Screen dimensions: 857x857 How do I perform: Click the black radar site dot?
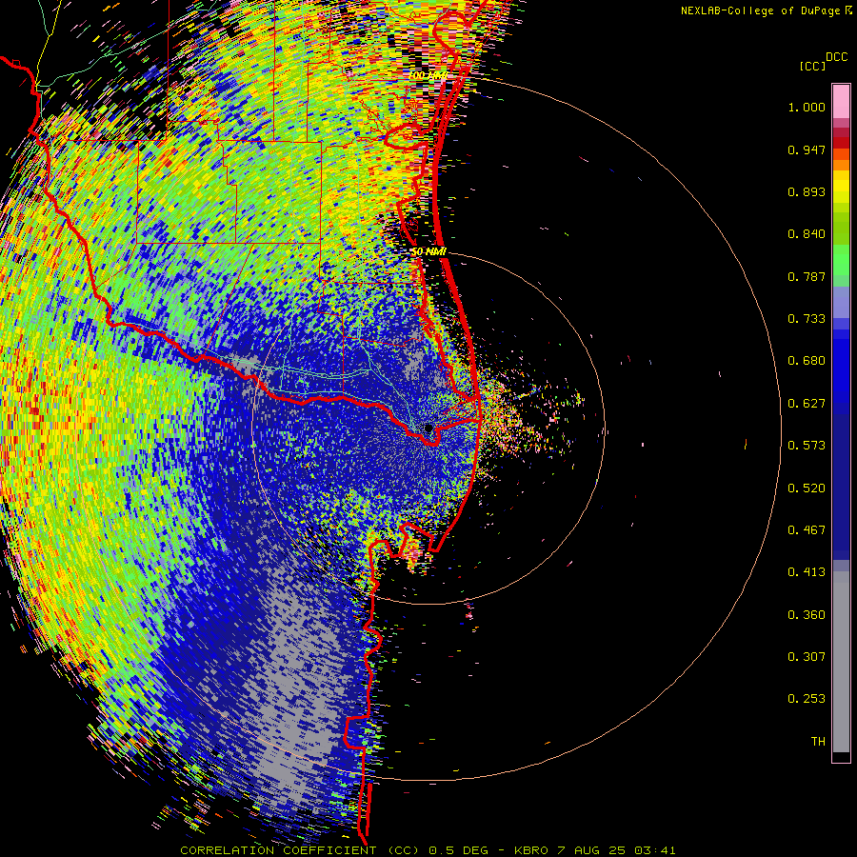pos(428,428)
